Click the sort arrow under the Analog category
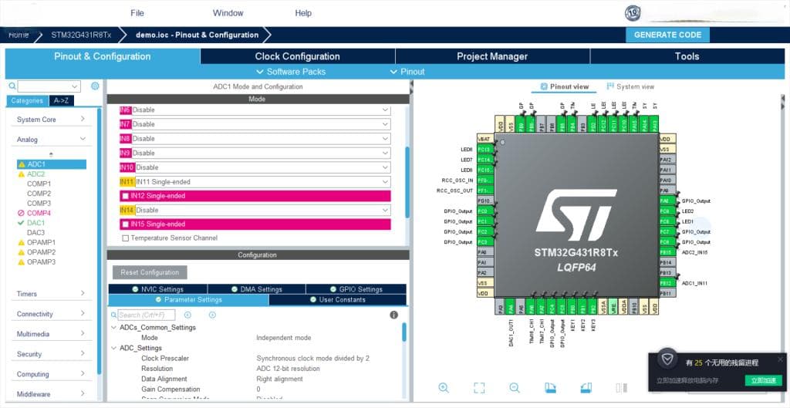Screen dimensions: 790x408 click(51, 154)
